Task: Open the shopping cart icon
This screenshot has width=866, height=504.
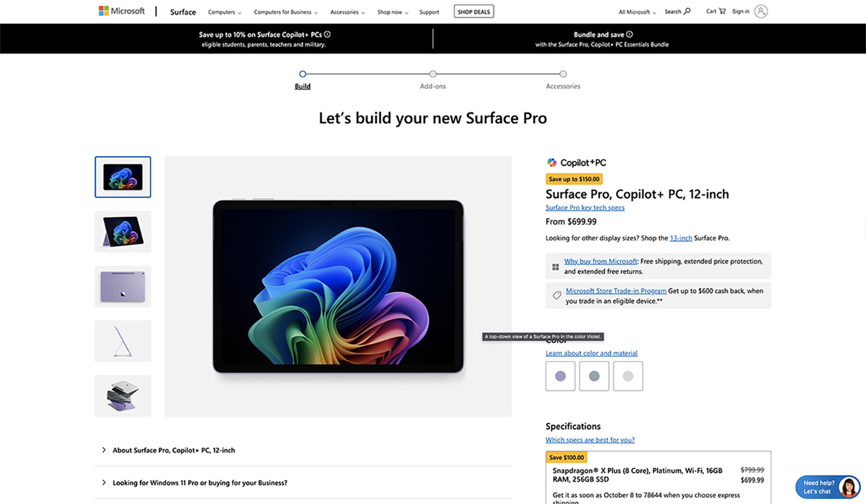Action: (722, 11)
